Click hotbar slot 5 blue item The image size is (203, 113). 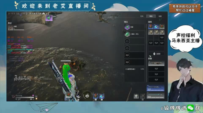pos(101,96)
